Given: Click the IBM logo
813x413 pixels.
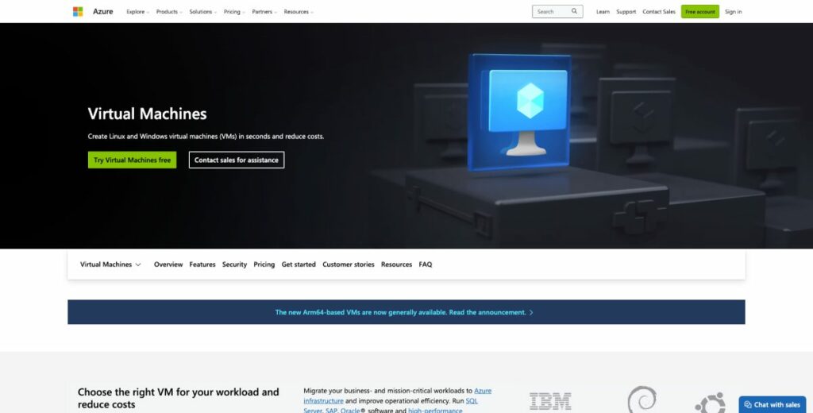Looking at the screenshot, I should [x=550, y=402].
